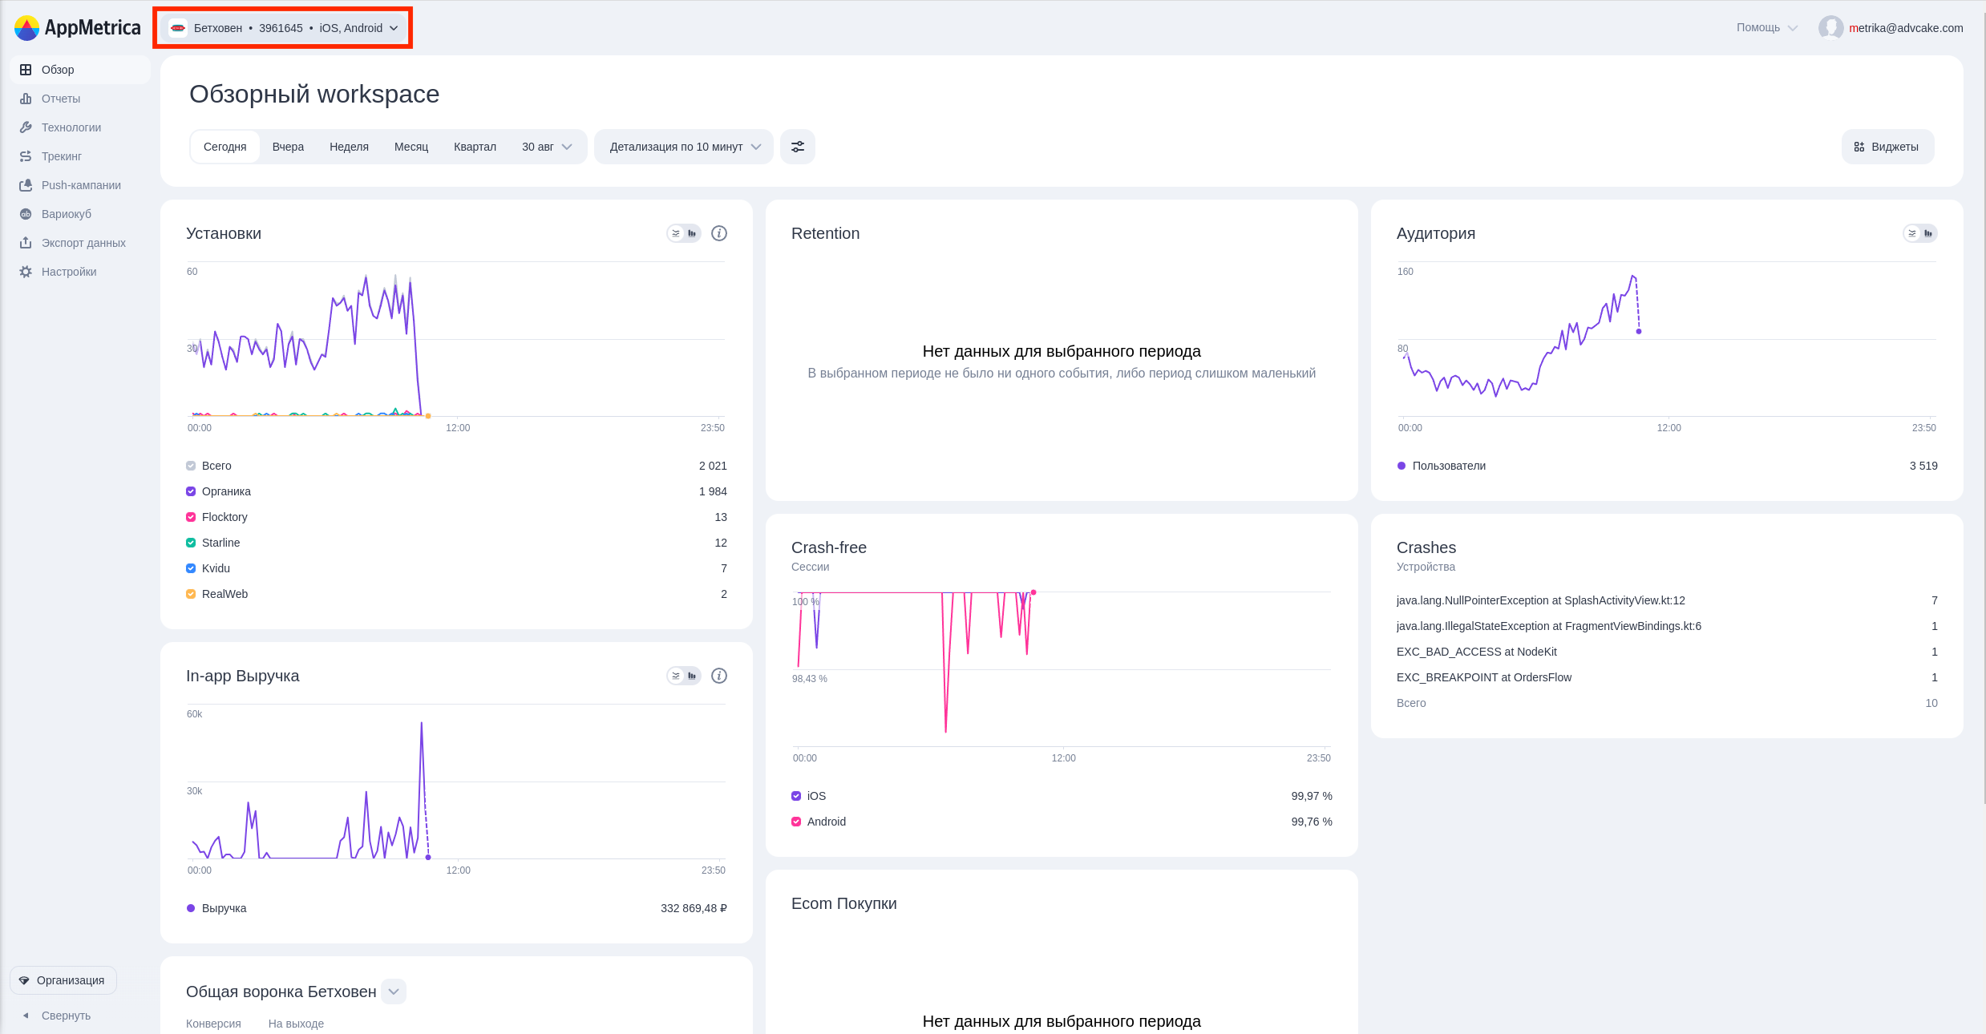Open the filter settings sliders icon

pyautogui.click(x=798, y=147)
